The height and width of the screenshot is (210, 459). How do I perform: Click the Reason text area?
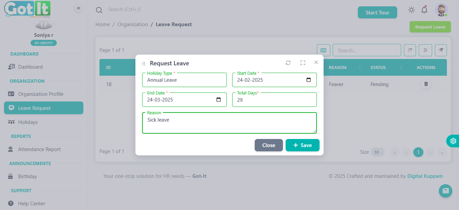[x=229, y=124]
